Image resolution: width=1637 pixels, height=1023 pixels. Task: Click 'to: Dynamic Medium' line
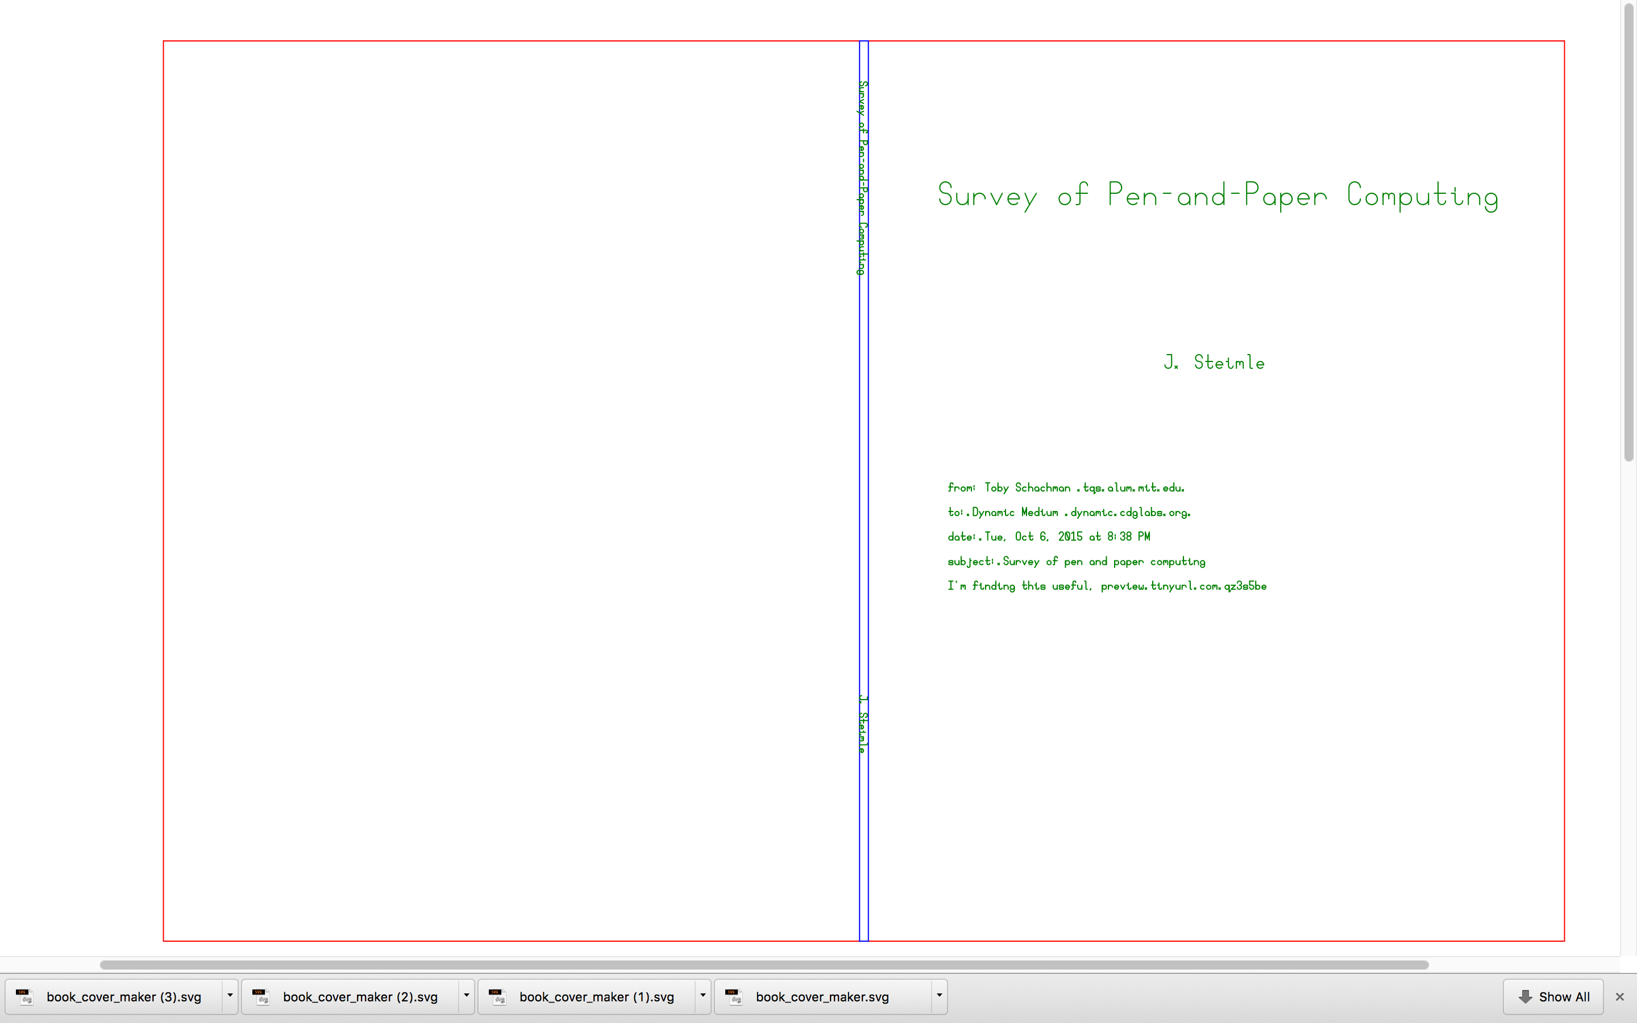click(x=1069, y=512)
